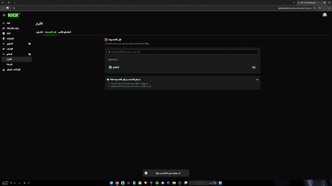Click the community people icon in the sidebar
The image size is (332, 186).
(x=30, y=54)
